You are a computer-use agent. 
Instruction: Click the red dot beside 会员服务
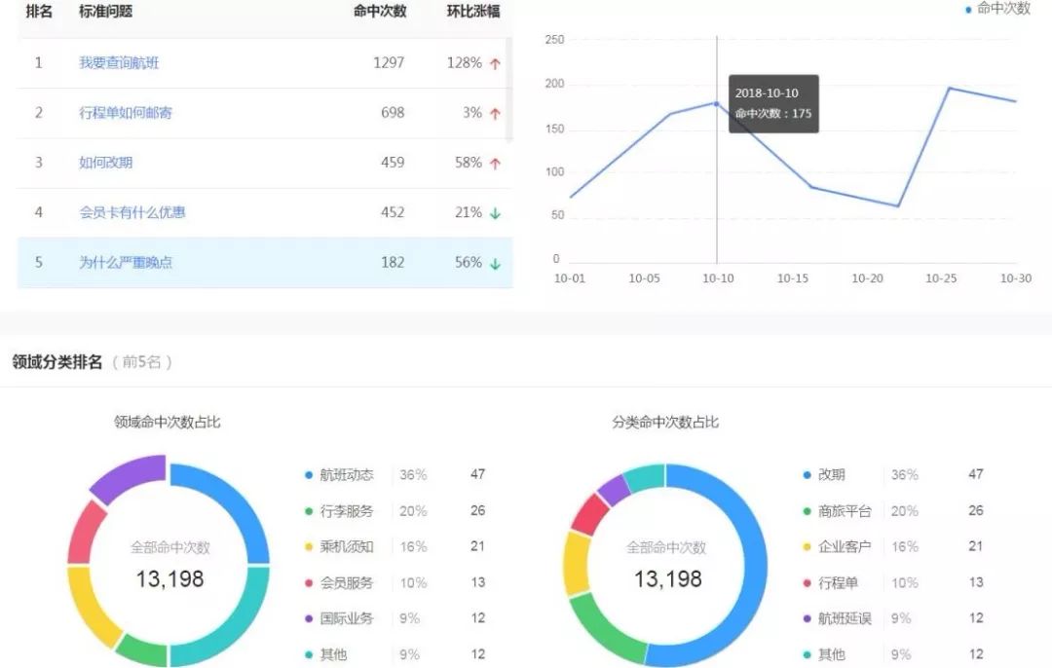(309, 583)
